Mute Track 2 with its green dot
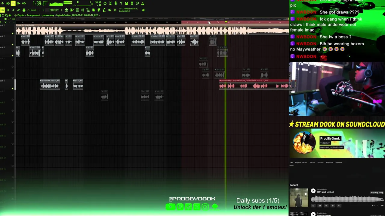The width and height of the screenshot is (385, 216). (x=13, y=44)
